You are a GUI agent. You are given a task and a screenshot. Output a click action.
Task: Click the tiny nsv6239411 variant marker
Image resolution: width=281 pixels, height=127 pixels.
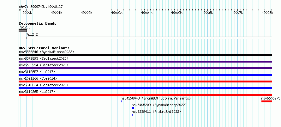[x=132, y=115]
